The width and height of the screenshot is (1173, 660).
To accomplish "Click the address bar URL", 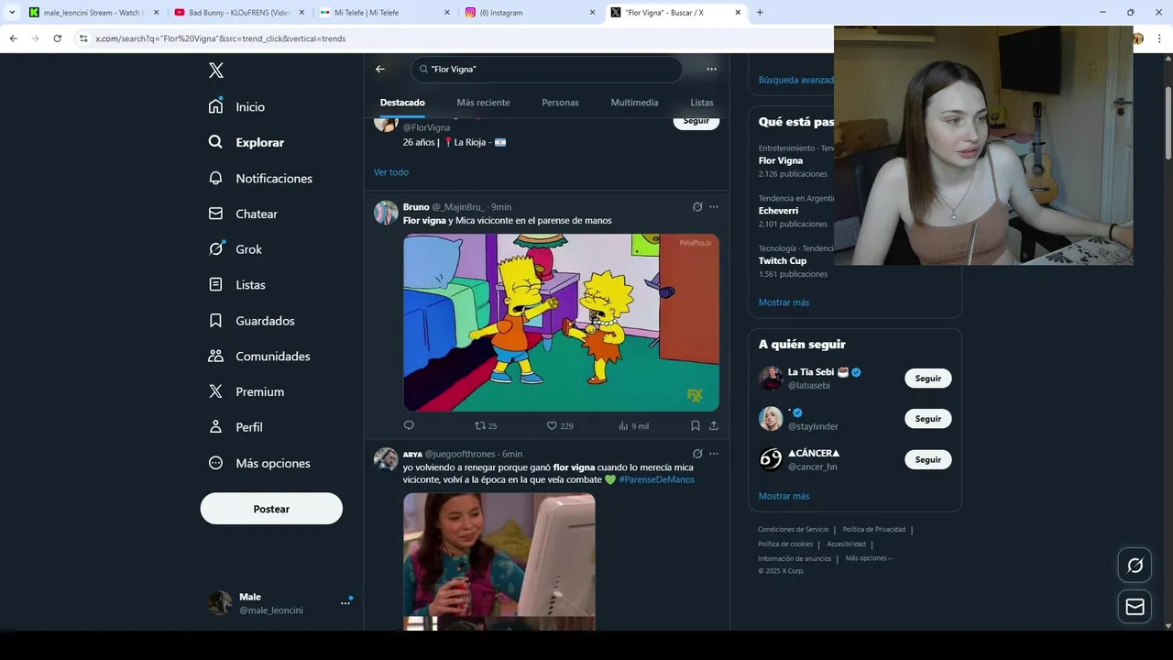I will click(221, 38).
